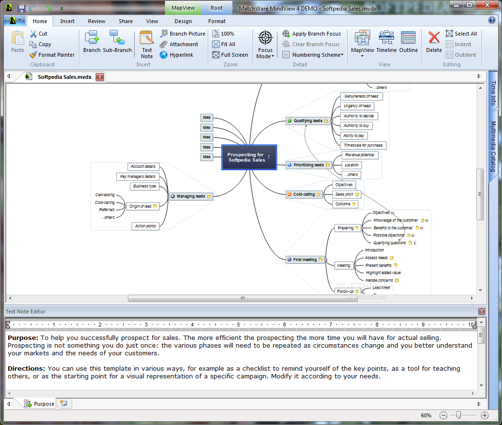The width and height of the screenshot is (502, 425).
Task: Open the Undo history dropdown arrow
Action: point(40,9)
